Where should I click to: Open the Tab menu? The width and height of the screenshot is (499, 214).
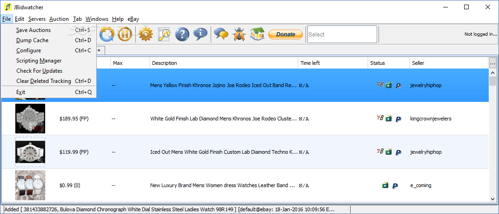77,19
